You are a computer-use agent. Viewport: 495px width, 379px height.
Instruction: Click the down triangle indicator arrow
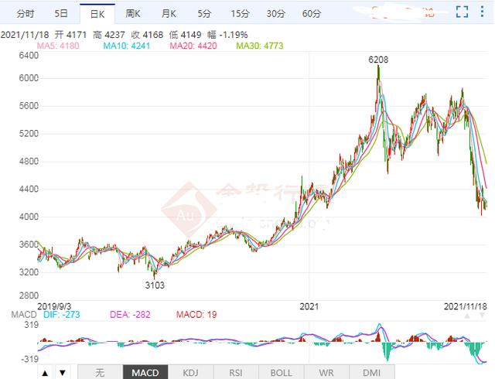pos(62,373)
